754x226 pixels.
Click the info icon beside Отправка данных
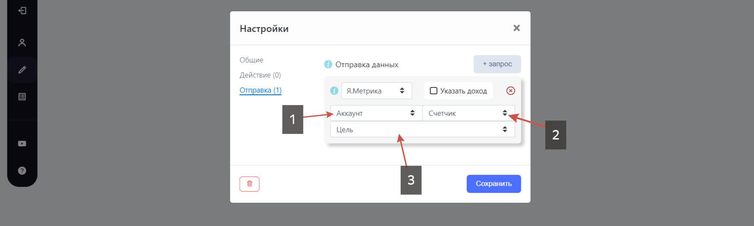tap(328, 64)
